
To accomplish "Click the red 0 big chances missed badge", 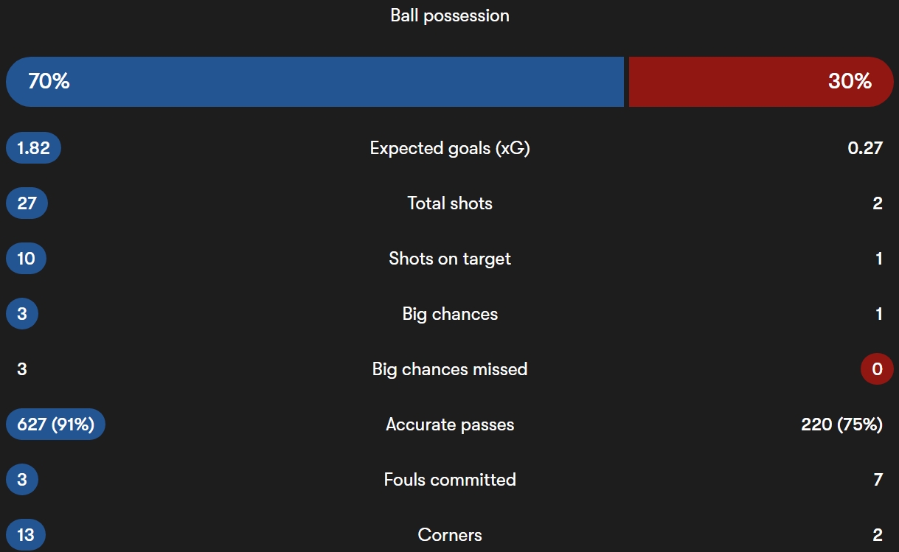I will pyautogui.click(x=877, y=369).
